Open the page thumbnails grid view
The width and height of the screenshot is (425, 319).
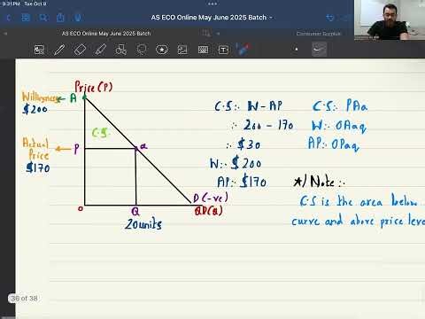pos(26,18)
